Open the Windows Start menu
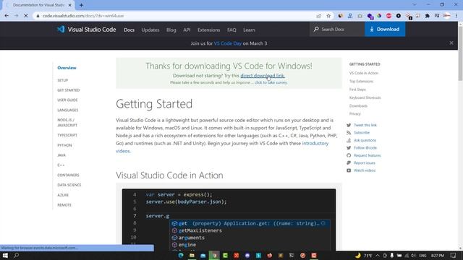This screenshot has height=260, width=463. [5, 255]
